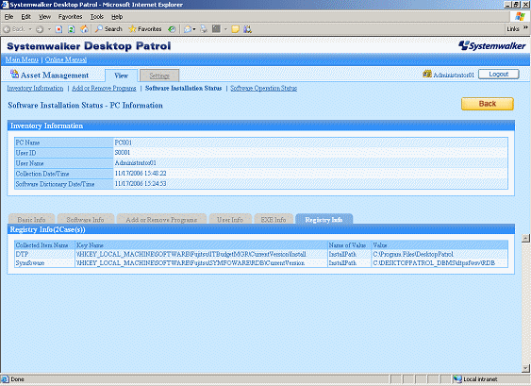This screenshot has width=531, height=386.
Task: Switch to EXE Info tab
Action: pos(274,219)
